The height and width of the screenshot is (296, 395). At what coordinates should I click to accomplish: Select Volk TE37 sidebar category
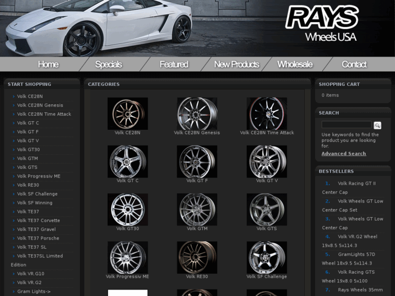[28, 211]
